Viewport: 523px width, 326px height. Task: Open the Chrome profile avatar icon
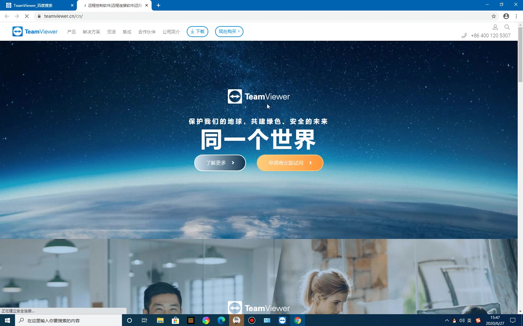(506, 16)
